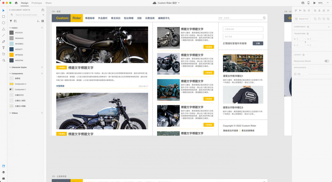Image resolution: width=332 pixels, height=182 pixels.
Task: Select the Select (arrow) tool
Action: (x=4, y=11)
